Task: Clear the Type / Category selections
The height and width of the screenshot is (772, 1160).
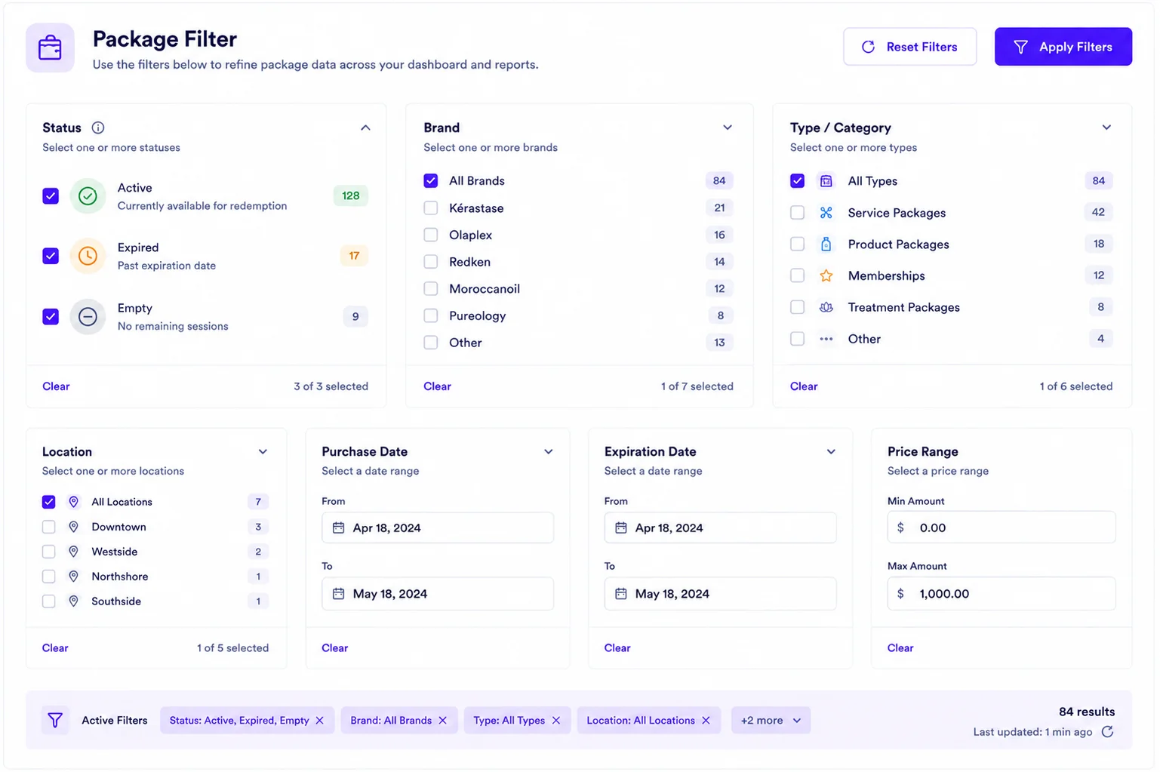Action: pos(804,386)
